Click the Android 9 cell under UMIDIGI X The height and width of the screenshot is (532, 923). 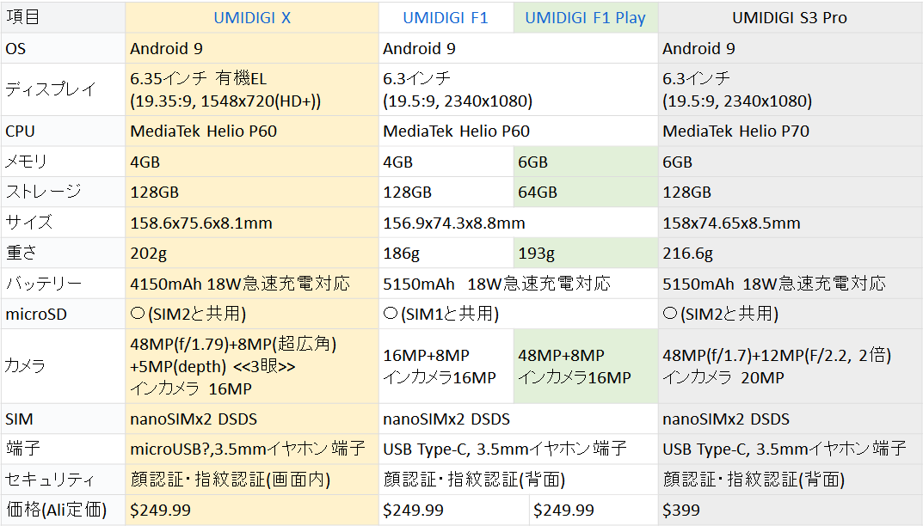[251, 48]
